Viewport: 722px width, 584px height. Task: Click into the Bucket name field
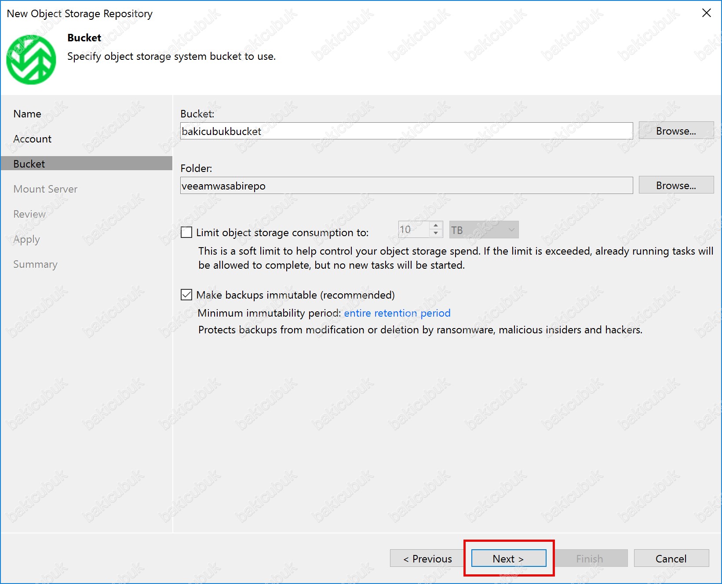(x=406, y=131)
